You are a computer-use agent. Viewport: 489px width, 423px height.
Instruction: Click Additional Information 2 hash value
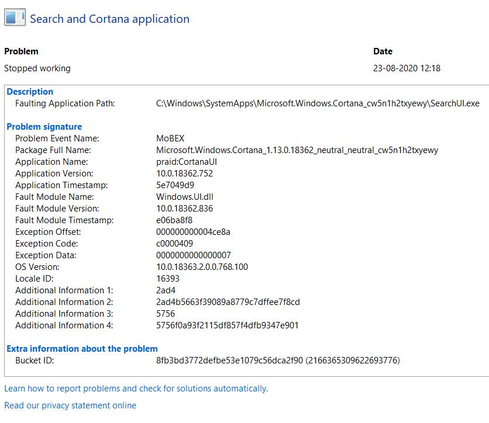click(x=228, y=302)
